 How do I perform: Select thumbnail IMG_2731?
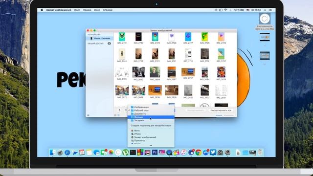[122, 37]
